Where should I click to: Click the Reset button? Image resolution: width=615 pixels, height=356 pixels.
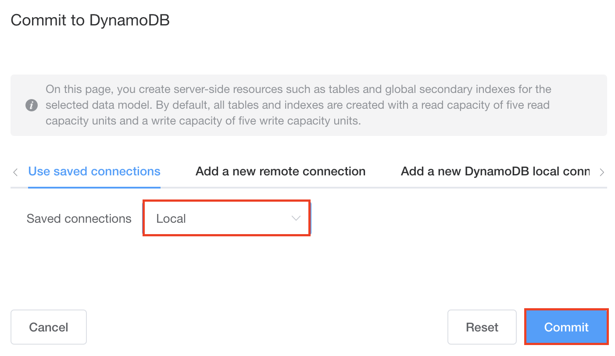point(482,327)
